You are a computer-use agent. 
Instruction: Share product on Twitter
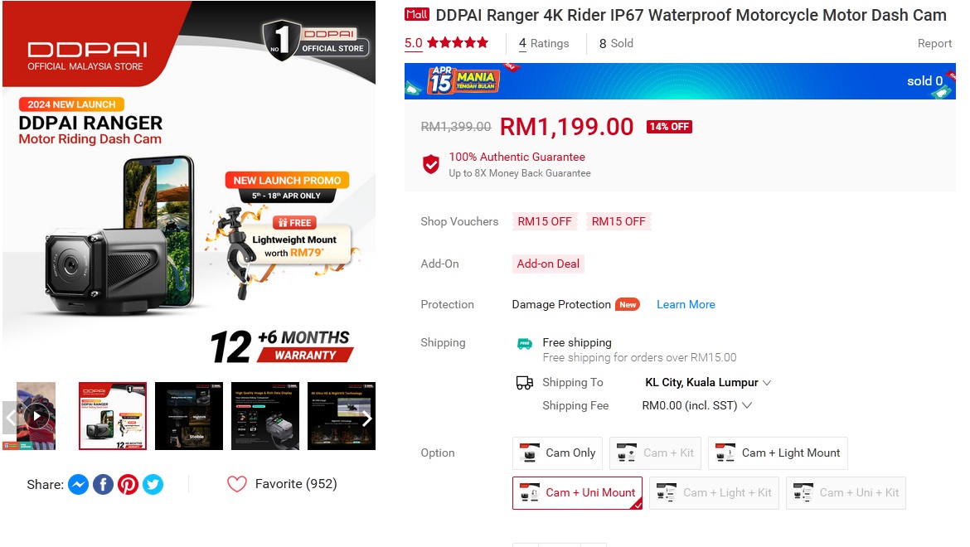click(x=153, y=485)
